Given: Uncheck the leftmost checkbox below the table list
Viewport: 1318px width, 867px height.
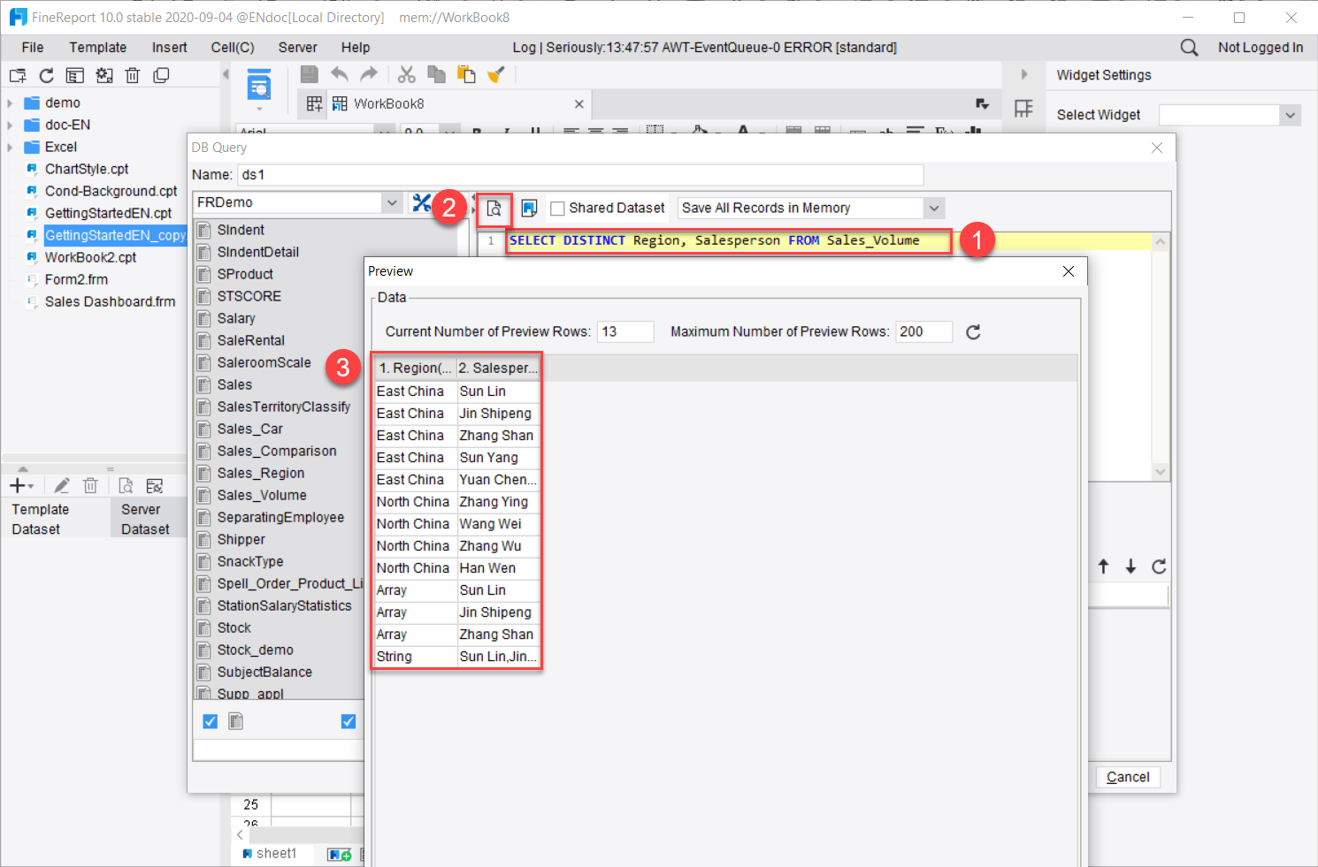Looking at the screenshot, I should pos(210,721).
